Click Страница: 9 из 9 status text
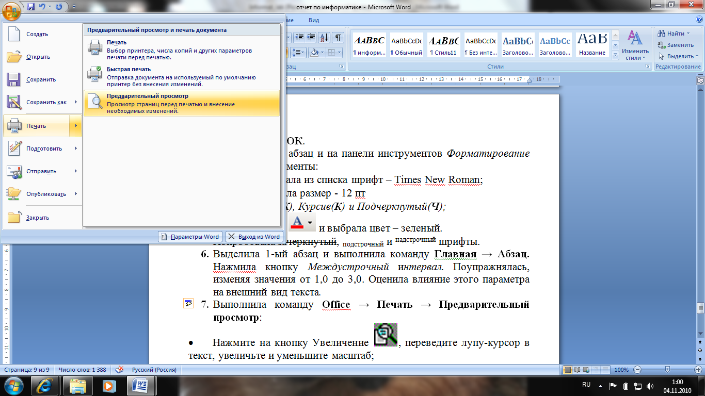The image size is (705, 396). point(27,370)
